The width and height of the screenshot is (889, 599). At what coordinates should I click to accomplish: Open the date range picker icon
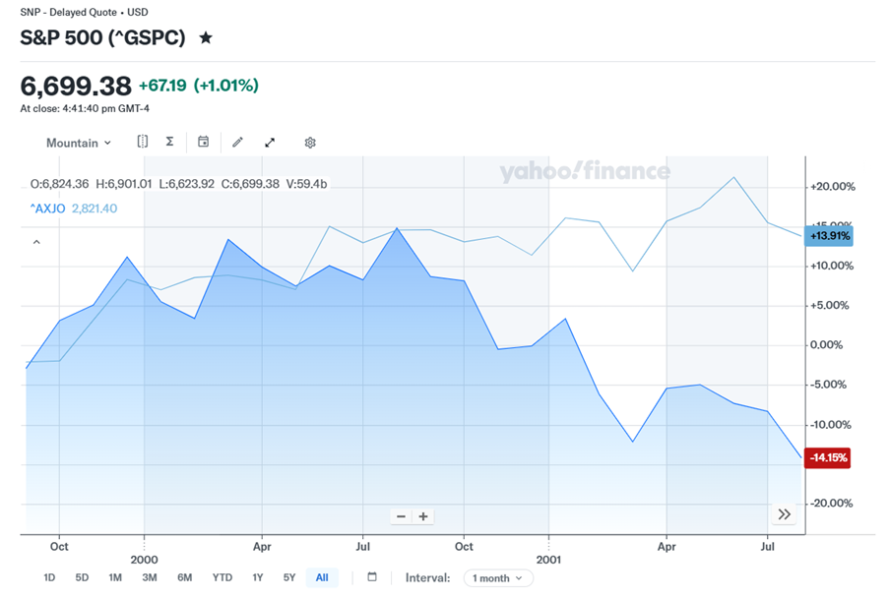(372, 577)
